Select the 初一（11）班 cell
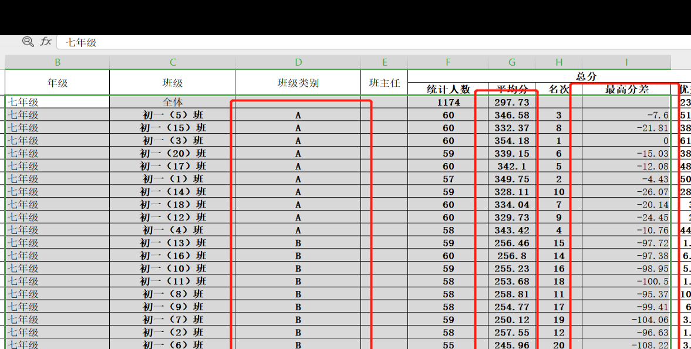This screenshot has width=691, height=349. pos(172,281)
